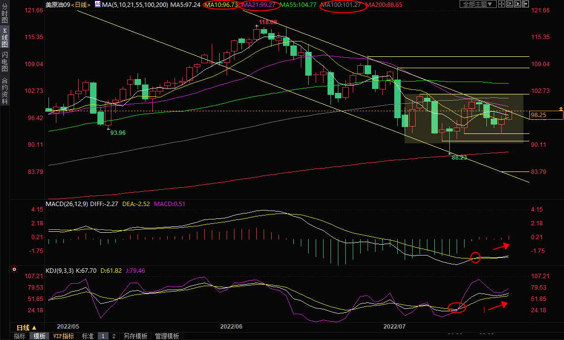This screenshot has width=564, height=340.
Task: Open 合约资料 contract info tab
Action: coord(5,91)
